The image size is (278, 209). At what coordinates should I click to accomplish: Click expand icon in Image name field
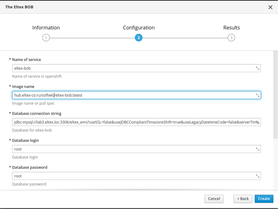(258, 95)
